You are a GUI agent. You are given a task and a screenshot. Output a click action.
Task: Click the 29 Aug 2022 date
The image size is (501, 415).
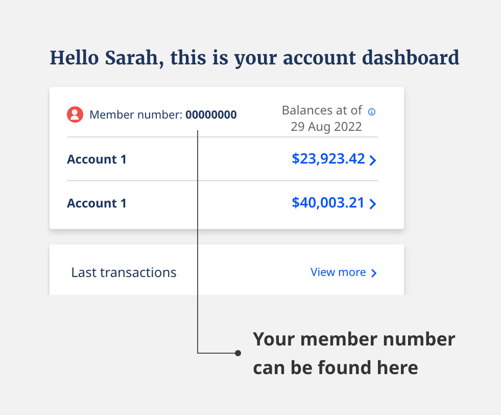coord(326,127)
